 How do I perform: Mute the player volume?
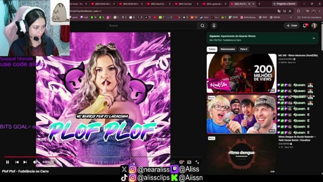[x=34, y=162]
